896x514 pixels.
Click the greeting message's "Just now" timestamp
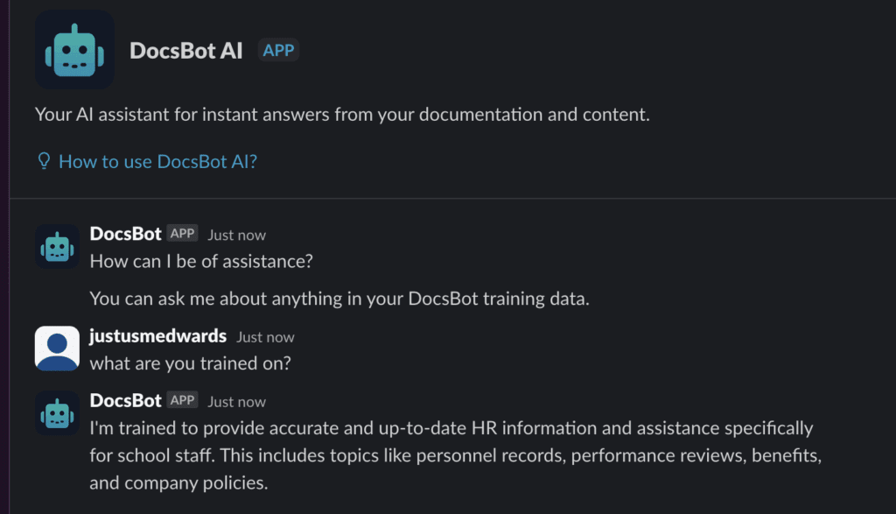236,235
